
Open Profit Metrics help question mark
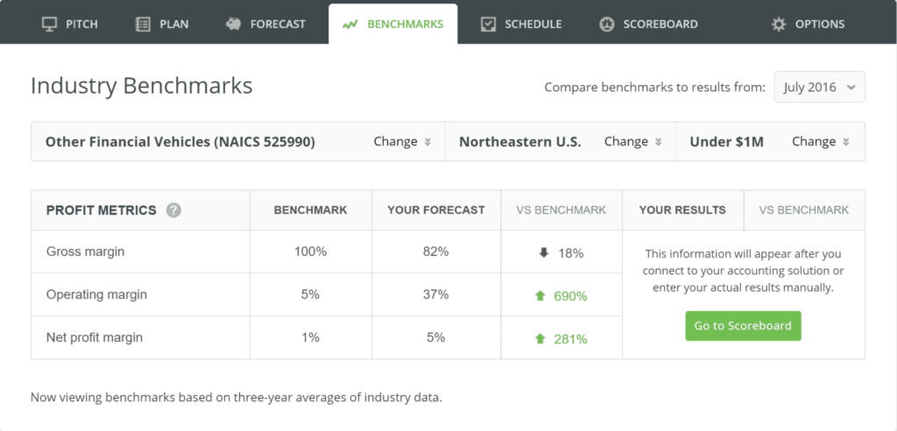[x=174, y=210]
